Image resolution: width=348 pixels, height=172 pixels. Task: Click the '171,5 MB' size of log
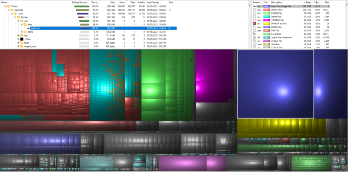point(110,35)
